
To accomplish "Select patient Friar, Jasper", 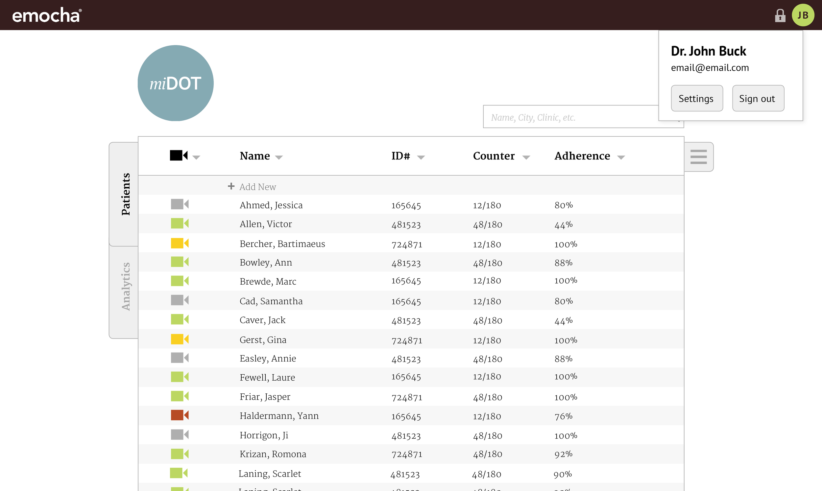I will pyautogui.click(x=265, y=397).
